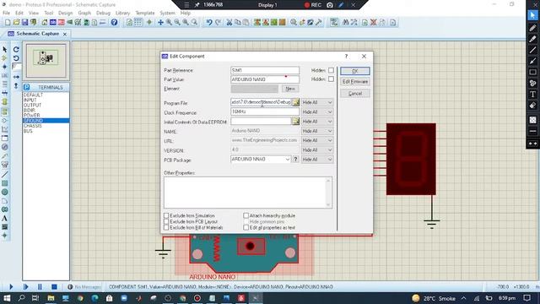Image resolution: width=540 pixels, height=304 pixels.
Task: Click the Open Design folder icon
Action: [x=16, y=23]
